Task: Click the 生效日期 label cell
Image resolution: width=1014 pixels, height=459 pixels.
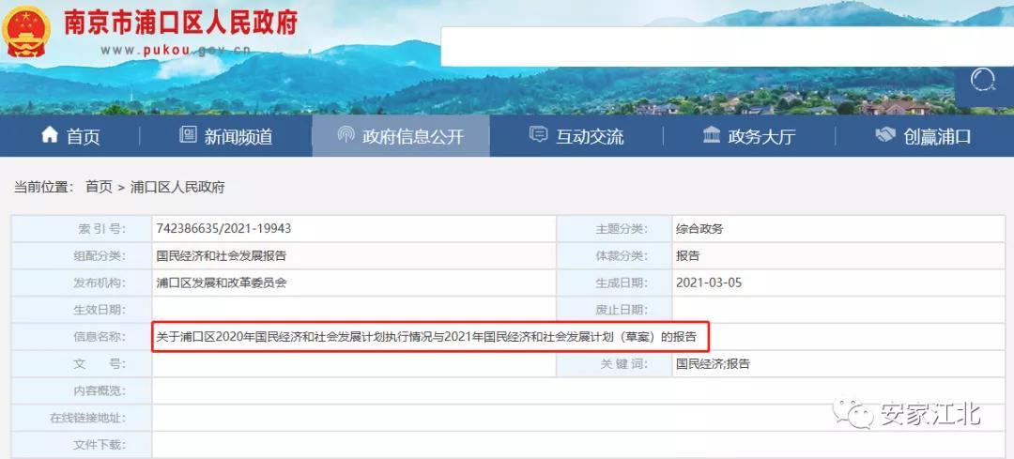Action: point(82,311)
